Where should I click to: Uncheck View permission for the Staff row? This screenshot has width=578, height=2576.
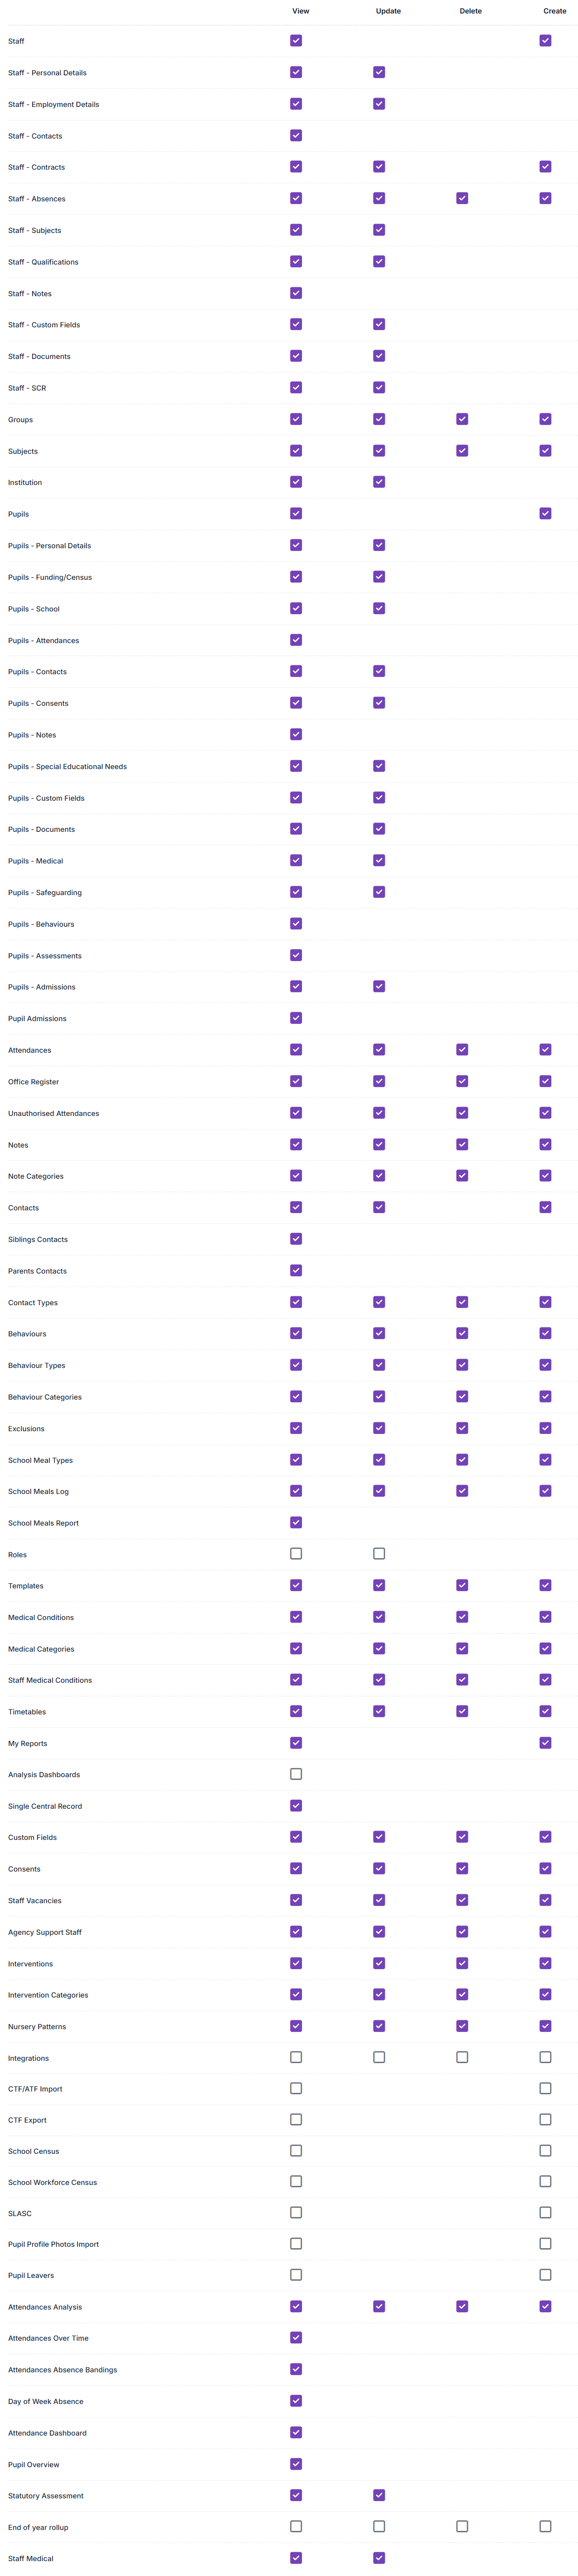[296, 41]
